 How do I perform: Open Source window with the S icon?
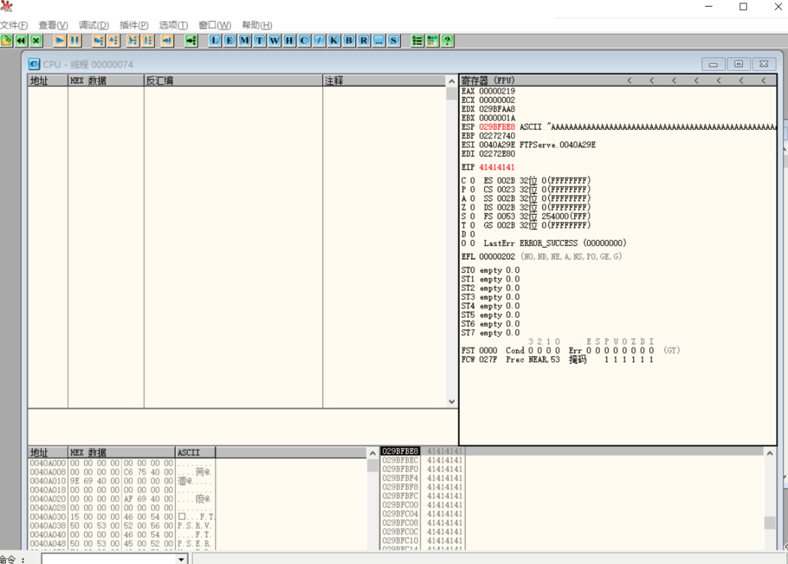(393, 41)
